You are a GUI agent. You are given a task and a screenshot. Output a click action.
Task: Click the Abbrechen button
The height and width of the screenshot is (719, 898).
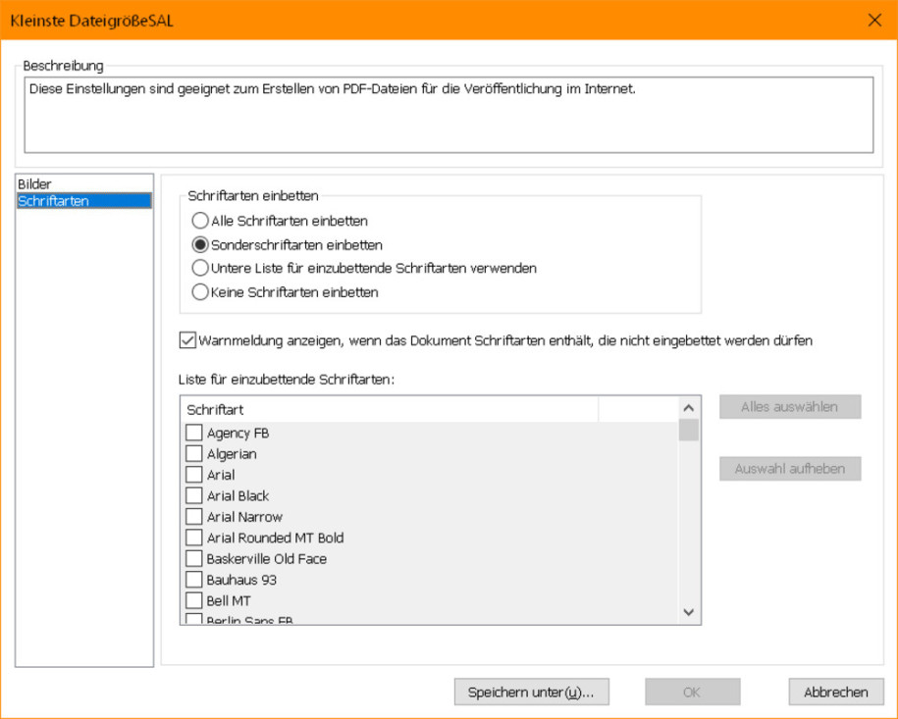(836, 693)
